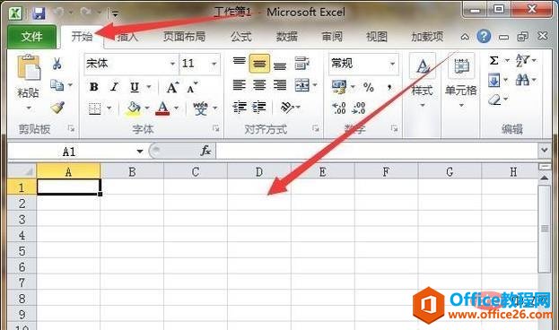The image size is (559, 330).
Task: Center text horizontally
Action: (x=259, y=85)
